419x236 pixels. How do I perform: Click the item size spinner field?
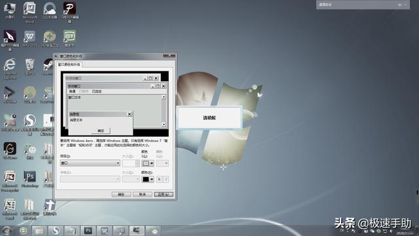tap(131, 163)
